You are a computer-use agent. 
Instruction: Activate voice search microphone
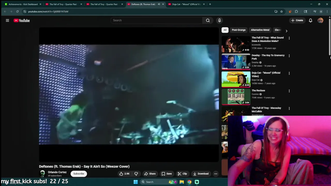(x=220, y=20)
